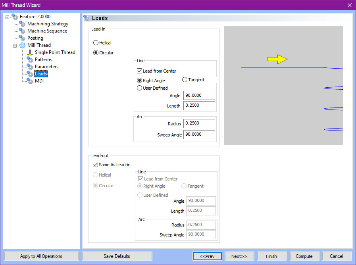Open the Patterns tree item

pyautogui.click(x=43, y=60)
